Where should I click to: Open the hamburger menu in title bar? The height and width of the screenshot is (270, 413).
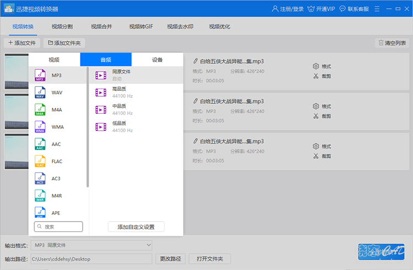pyautogui.click(x=377, y=9)
